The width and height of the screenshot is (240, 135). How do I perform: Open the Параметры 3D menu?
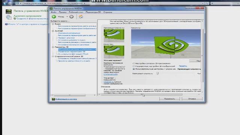click(x=93, y=12)
